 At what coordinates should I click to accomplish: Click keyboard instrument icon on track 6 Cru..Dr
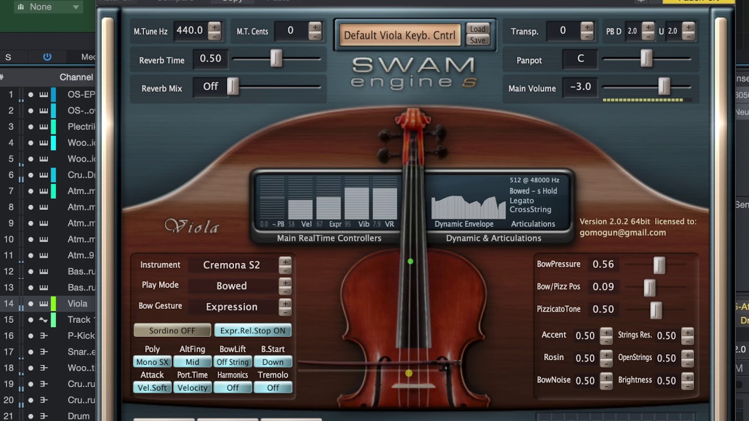(x=43, y=175)
